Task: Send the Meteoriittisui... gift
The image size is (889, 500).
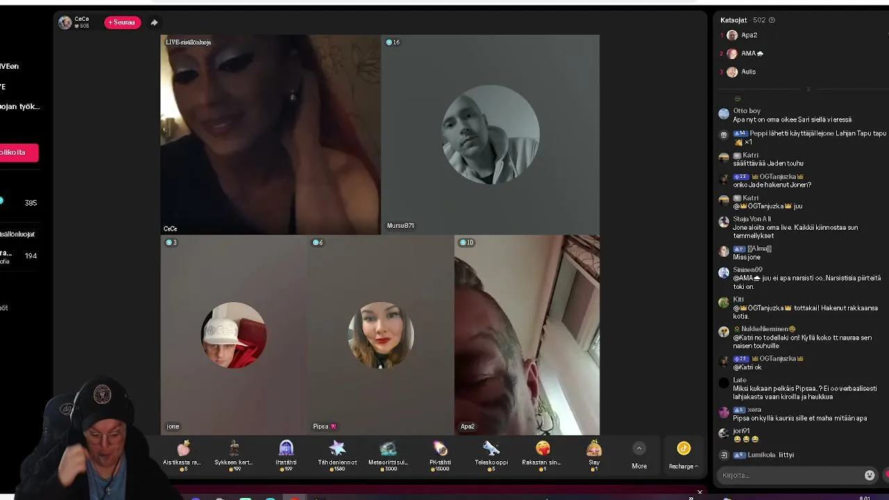Action: pos(388,456)
